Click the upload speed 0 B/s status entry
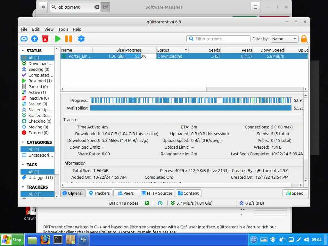 click(x=252, y=203)
